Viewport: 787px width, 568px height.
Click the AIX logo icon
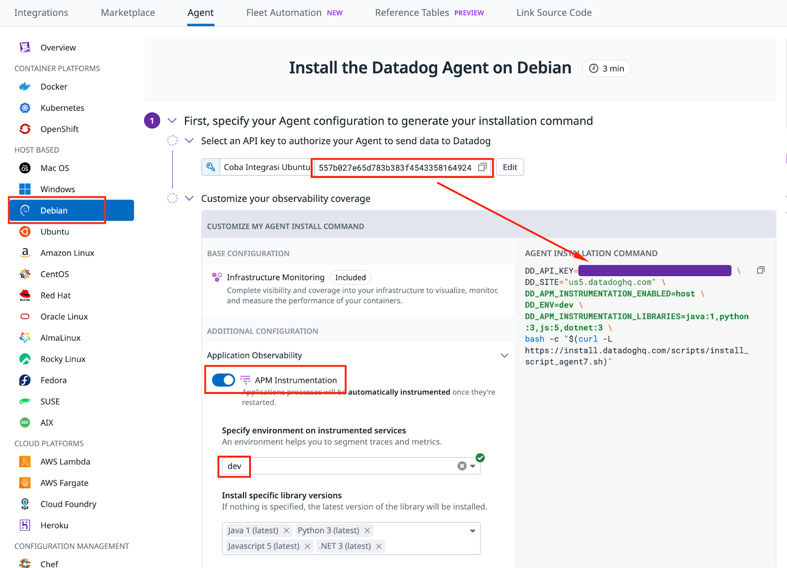pos(25,422)
